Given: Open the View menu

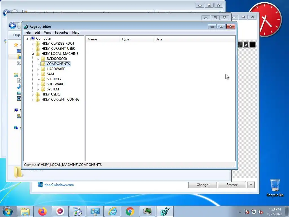Looking at the screenshot, I should pyautogui.click(x=47, y=32).
